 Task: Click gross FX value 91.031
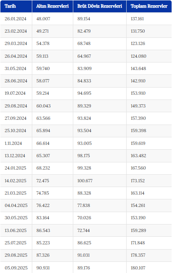[x=84, y=255]
